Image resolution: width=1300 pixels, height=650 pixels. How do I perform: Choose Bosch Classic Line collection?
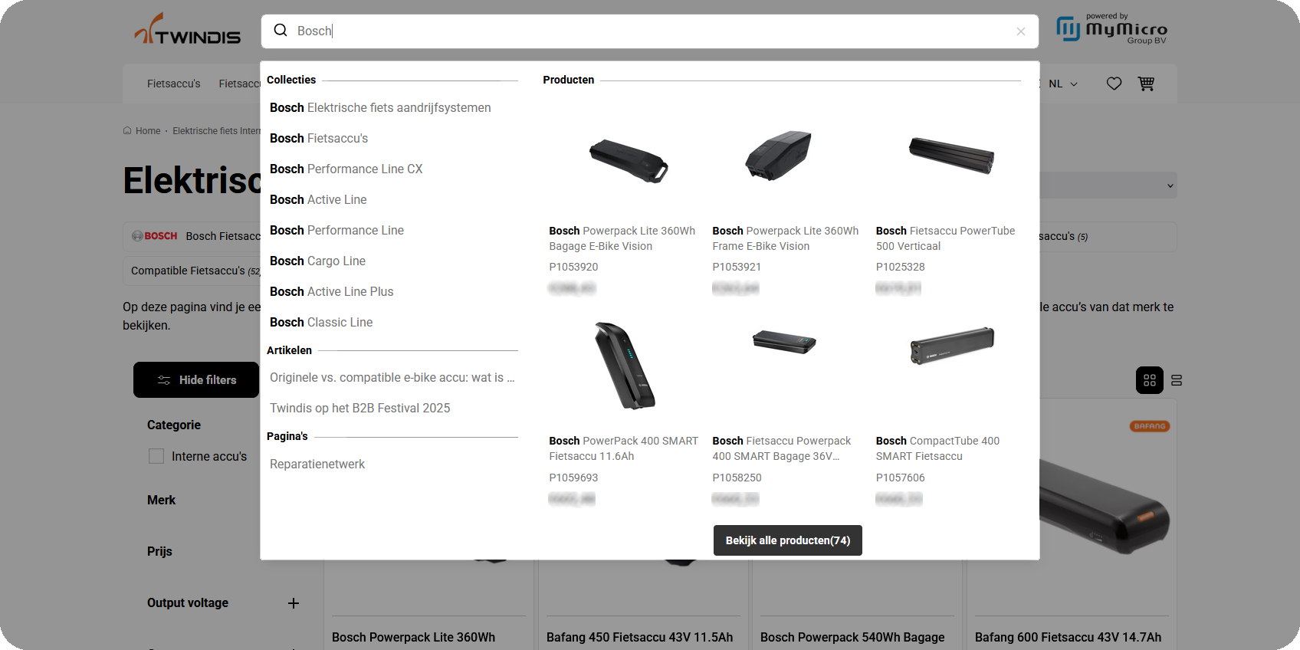click(x=321, y=322)
